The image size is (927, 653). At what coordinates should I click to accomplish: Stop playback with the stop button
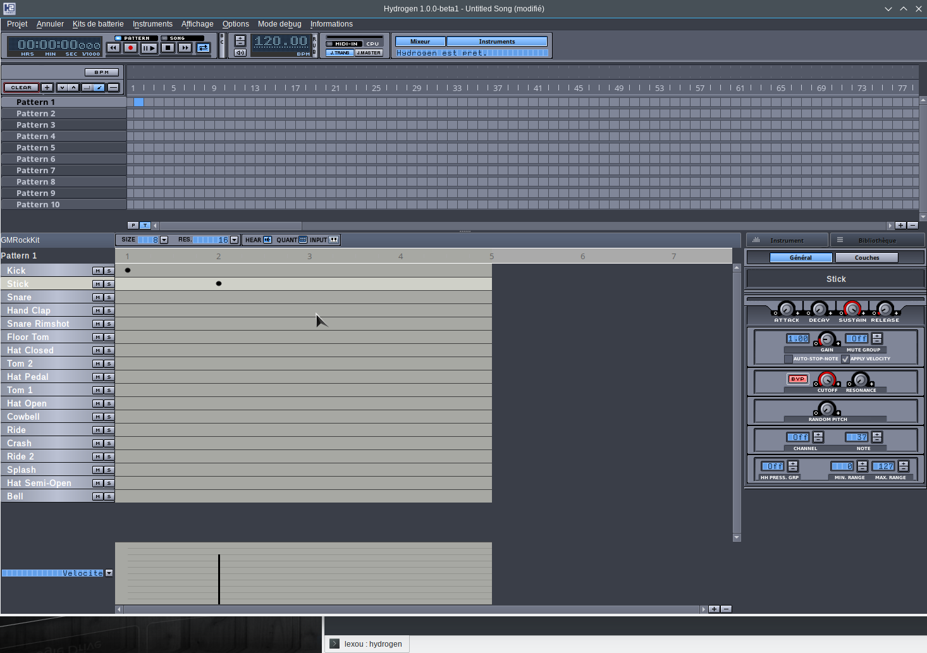tap(168, 48)
